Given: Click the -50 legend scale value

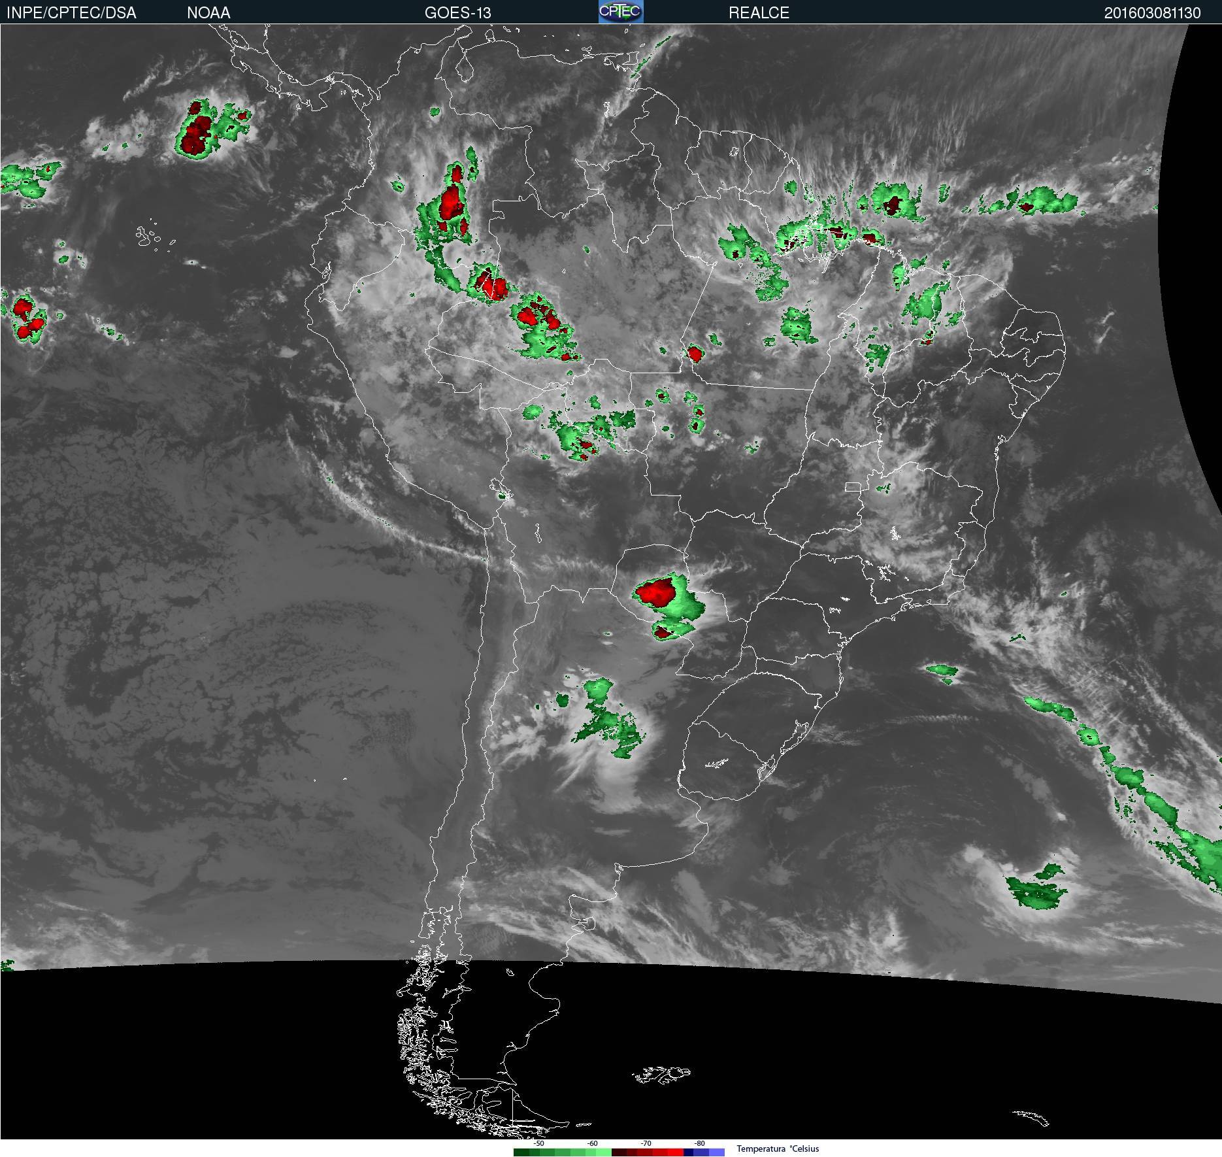Looking at the screenshot, I should [x=539, y=1143].
